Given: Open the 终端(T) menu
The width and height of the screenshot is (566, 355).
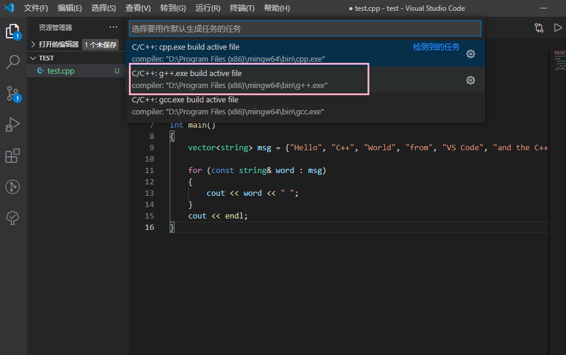Looking at the screenshot, I should (x=242, y=8).
